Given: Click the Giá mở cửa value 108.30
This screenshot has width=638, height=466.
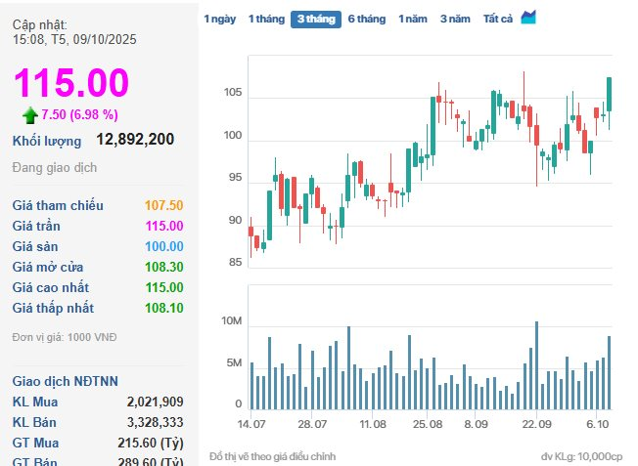Looking at the screenshot, I should coord(163,267).
